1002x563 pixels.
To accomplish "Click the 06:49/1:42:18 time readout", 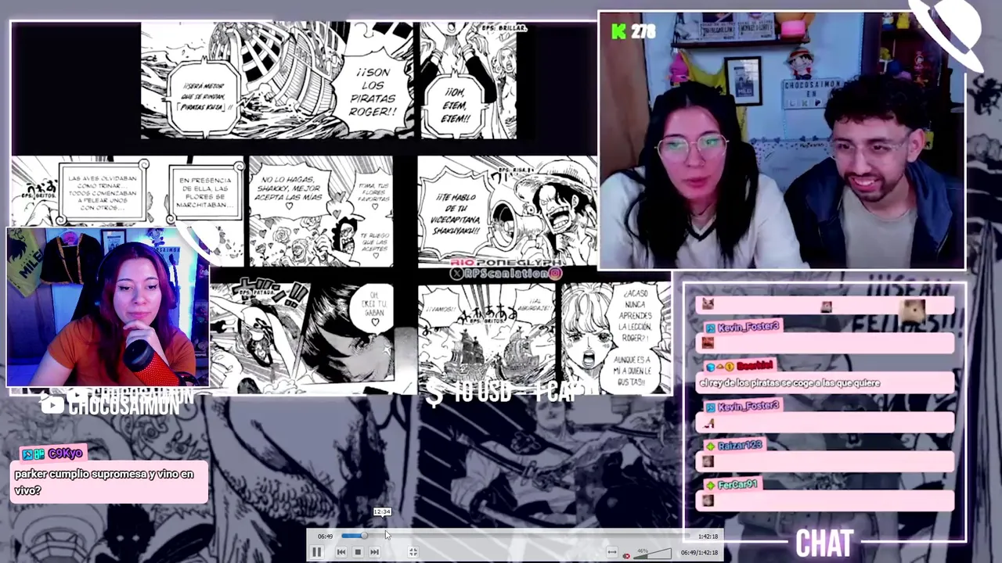I will click(x=699, y=553).
